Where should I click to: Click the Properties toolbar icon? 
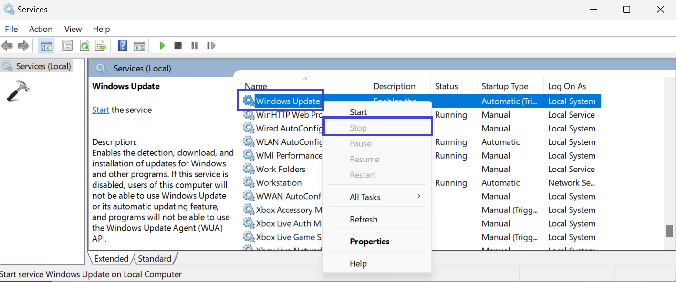coord(67,46)
